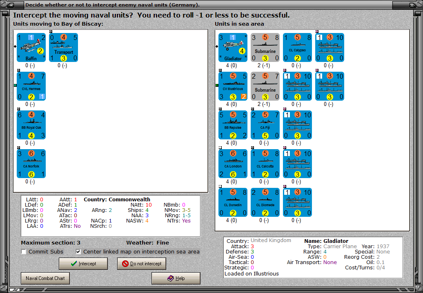The width and height of the screenshot is (423, 293).
Task: Open the Help button
Action: click(176, 278)
